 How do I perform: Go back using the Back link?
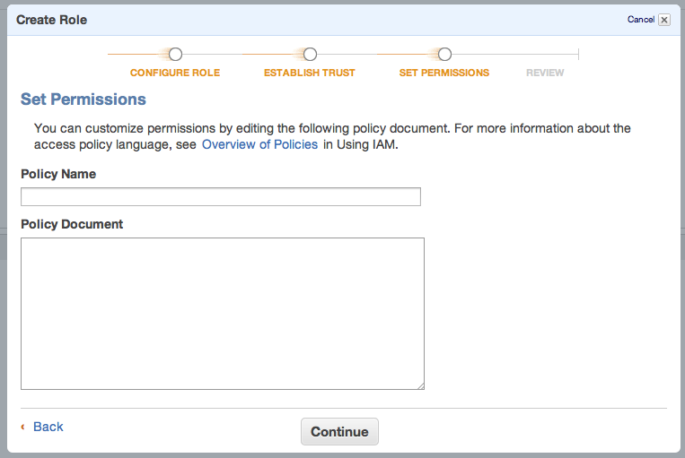tap(48, 427)
